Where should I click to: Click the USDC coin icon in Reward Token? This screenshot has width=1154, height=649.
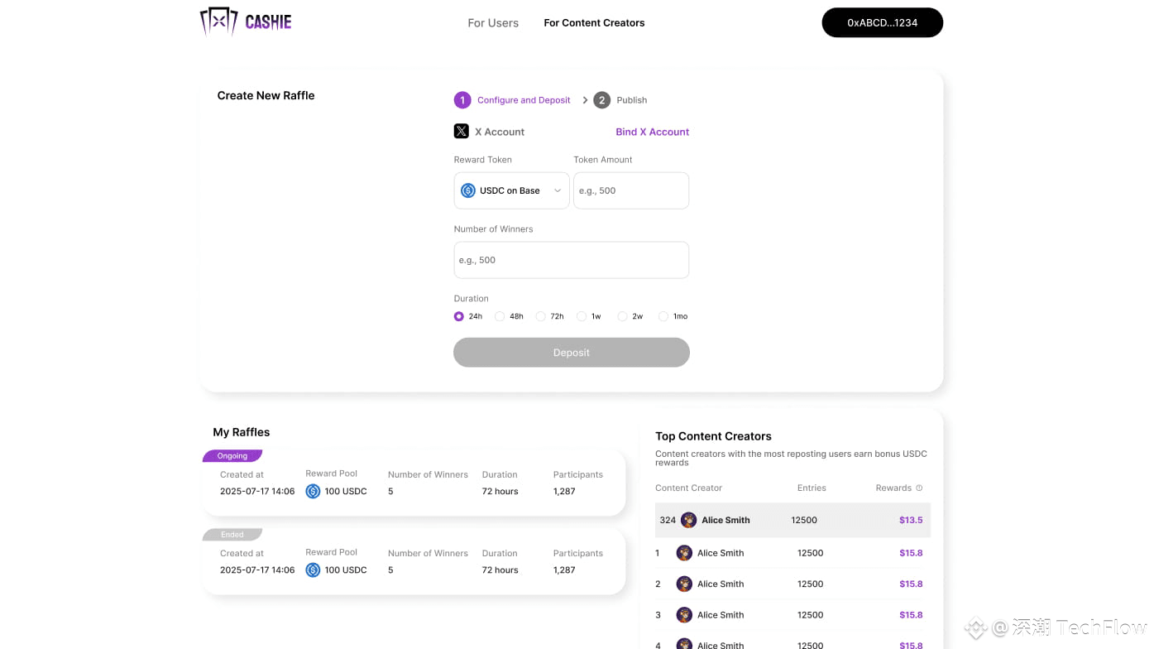468,190
